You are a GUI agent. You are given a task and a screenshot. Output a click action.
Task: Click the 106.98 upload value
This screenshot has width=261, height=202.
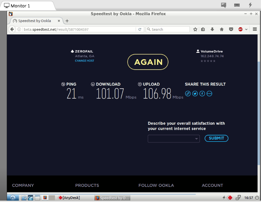coord(157,94)
